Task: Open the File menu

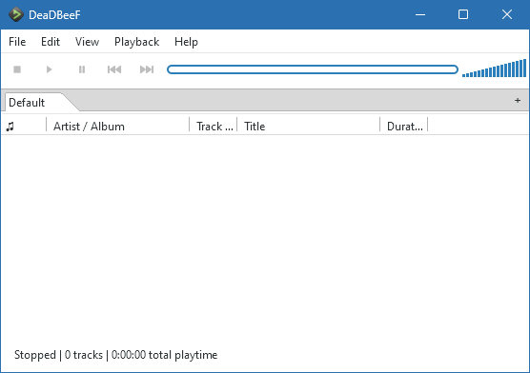Action: [17, 42]
